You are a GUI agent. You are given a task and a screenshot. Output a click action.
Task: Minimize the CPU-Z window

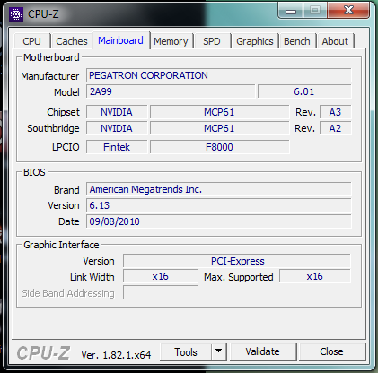pyautogui.click(x=291, y=11)
